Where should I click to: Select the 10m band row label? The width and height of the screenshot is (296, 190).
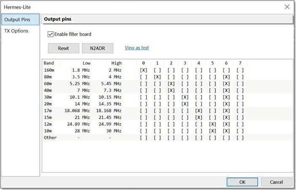click(x=48, y=131)
